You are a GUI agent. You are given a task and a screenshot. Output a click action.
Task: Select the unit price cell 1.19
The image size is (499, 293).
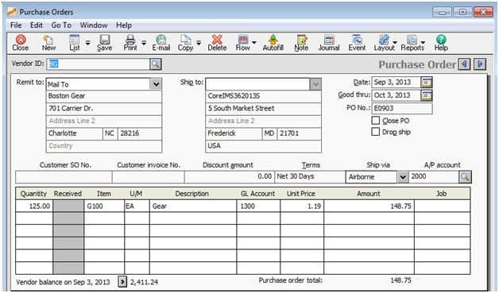[302, 206]
